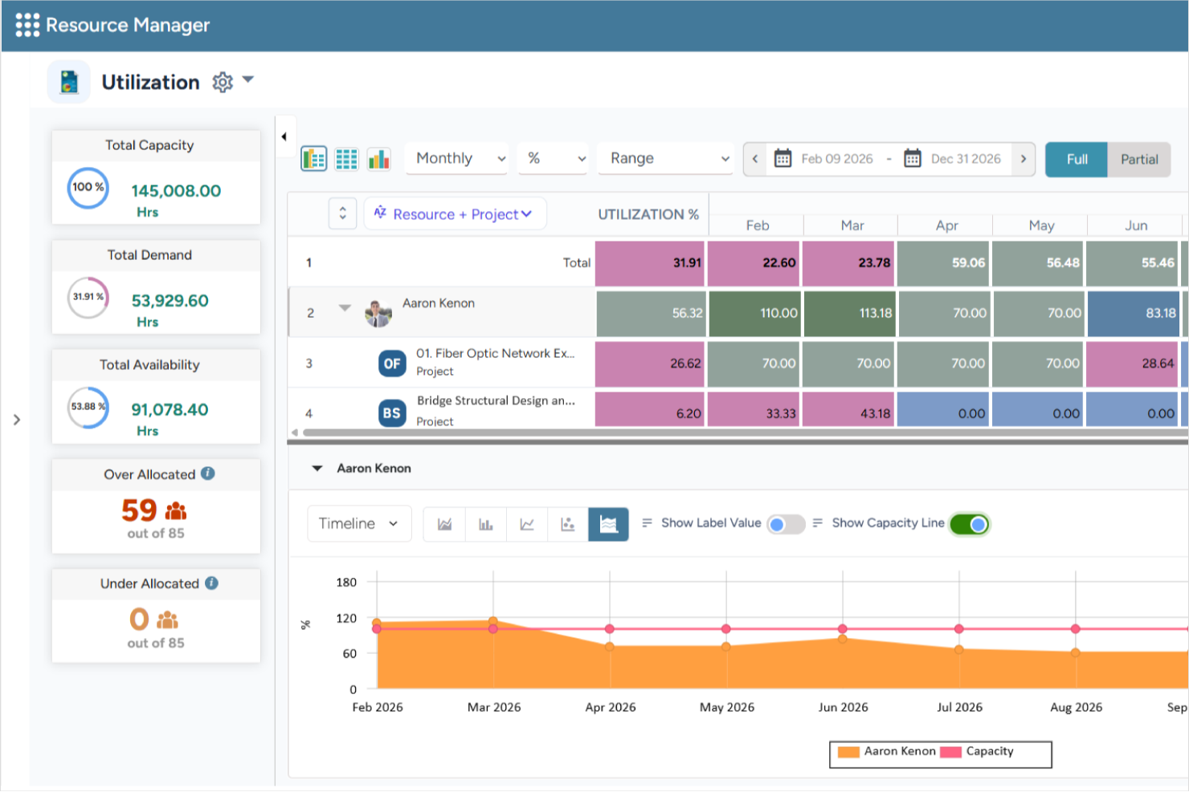
Task: Select the bar chart view icon
Action: point(378,159)
